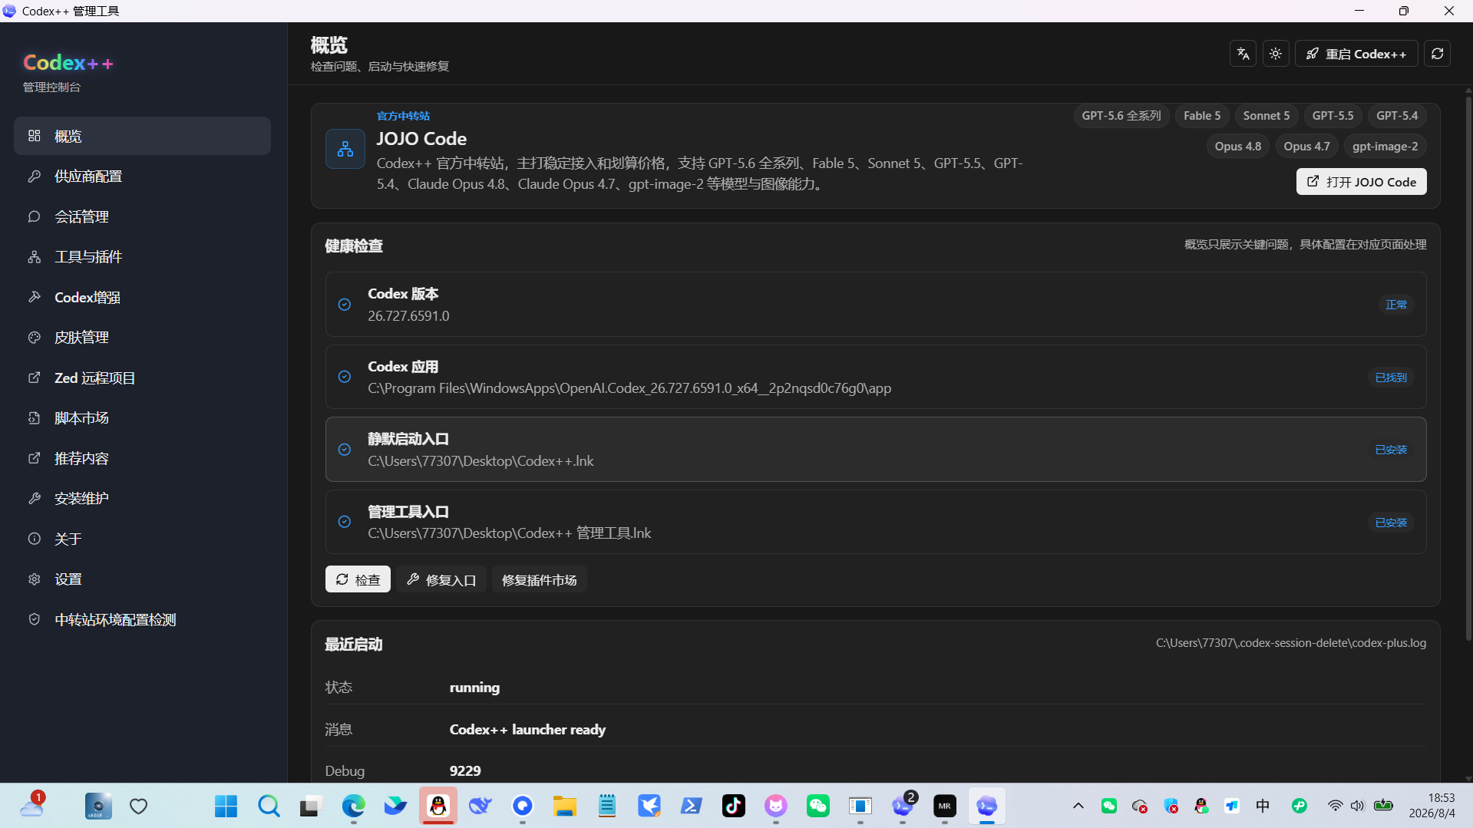The image size is (1473, 828).
Task: Run health check with 检查 button
Action: coord(358,579)
